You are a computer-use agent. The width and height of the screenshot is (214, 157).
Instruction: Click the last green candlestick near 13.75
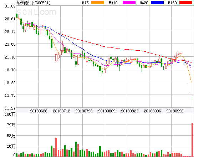[x=192, y=98]
